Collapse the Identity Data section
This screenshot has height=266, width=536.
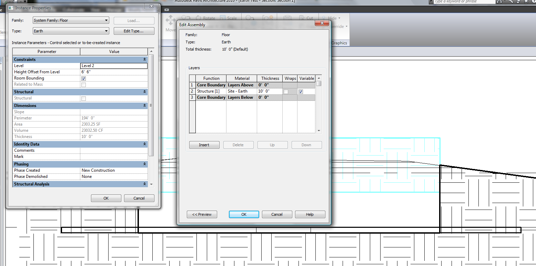[x=145, y=144]
